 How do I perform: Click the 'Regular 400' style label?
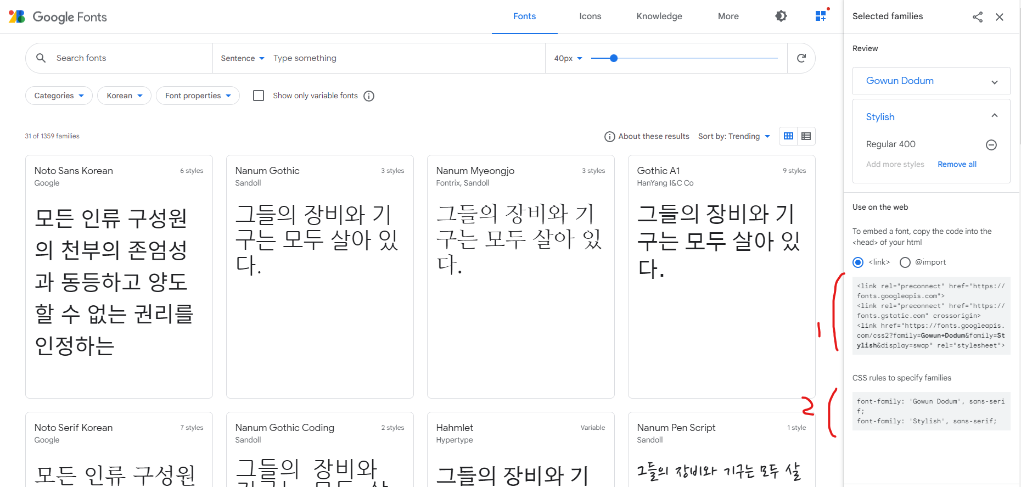pyautogui.click(x=890, y=144)
